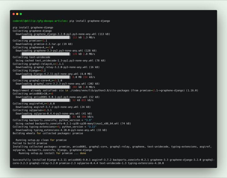The height and width of the screenshot is (178, 227).
Task: Click the progress bar showing 8.0 MB
Action: click(x=46, y=77)
